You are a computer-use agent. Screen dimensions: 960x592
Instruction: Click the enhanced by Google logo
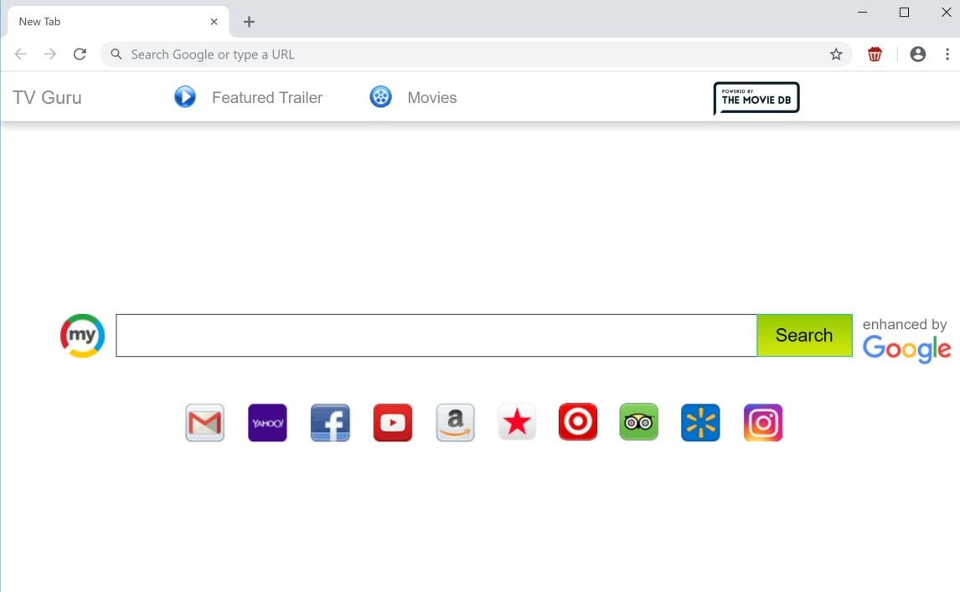coord(906,341)
